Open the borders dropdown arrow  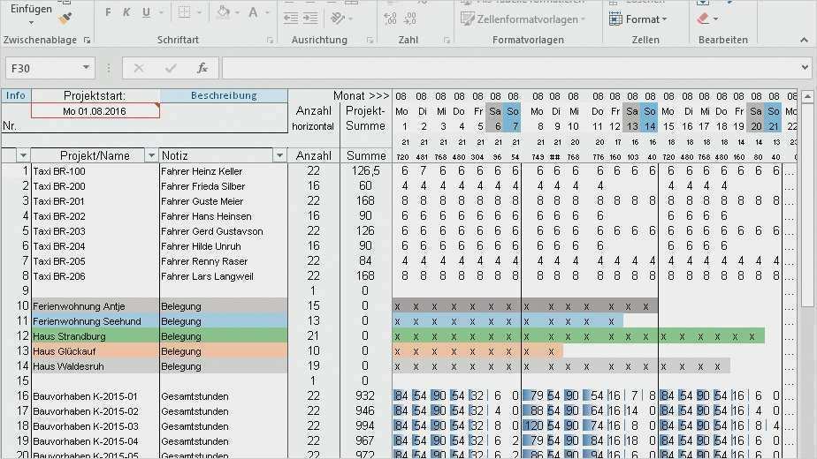click(x=200, y=12)
